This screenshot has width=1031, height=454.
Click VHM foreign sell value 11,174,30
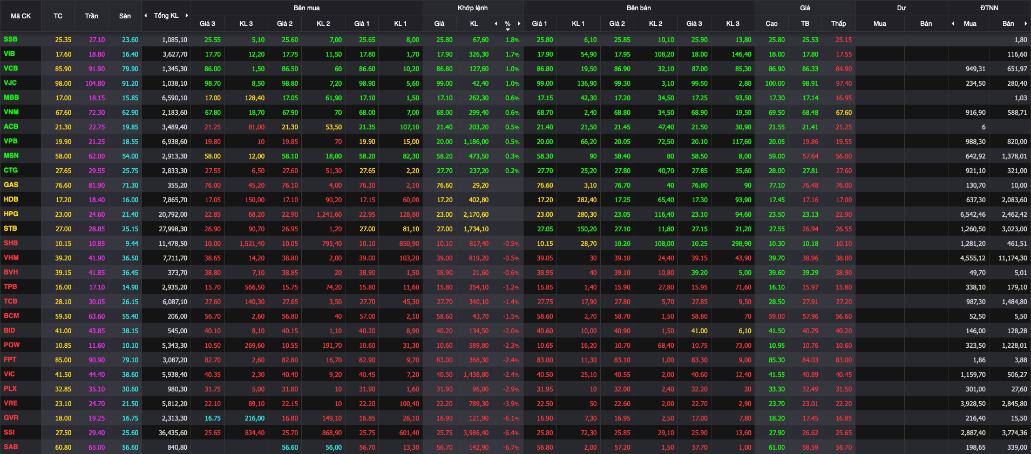[1013, 258]
